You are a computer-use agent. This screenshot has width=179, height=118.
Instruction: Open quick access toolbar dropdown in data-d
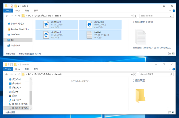pyautogui.click(x=18, y=6)
